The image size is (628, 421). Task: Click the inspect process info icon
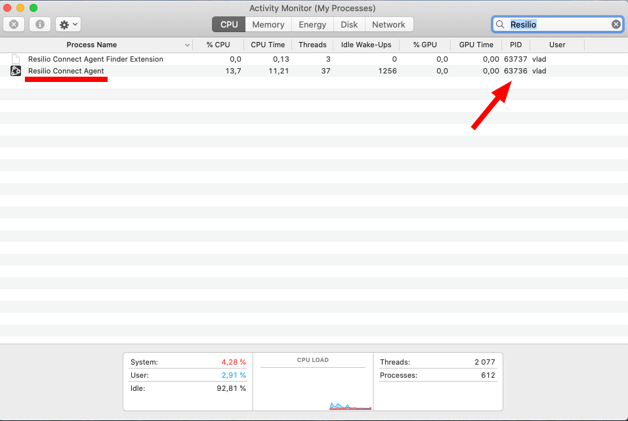pyautogui.click(x=40, y=24)
